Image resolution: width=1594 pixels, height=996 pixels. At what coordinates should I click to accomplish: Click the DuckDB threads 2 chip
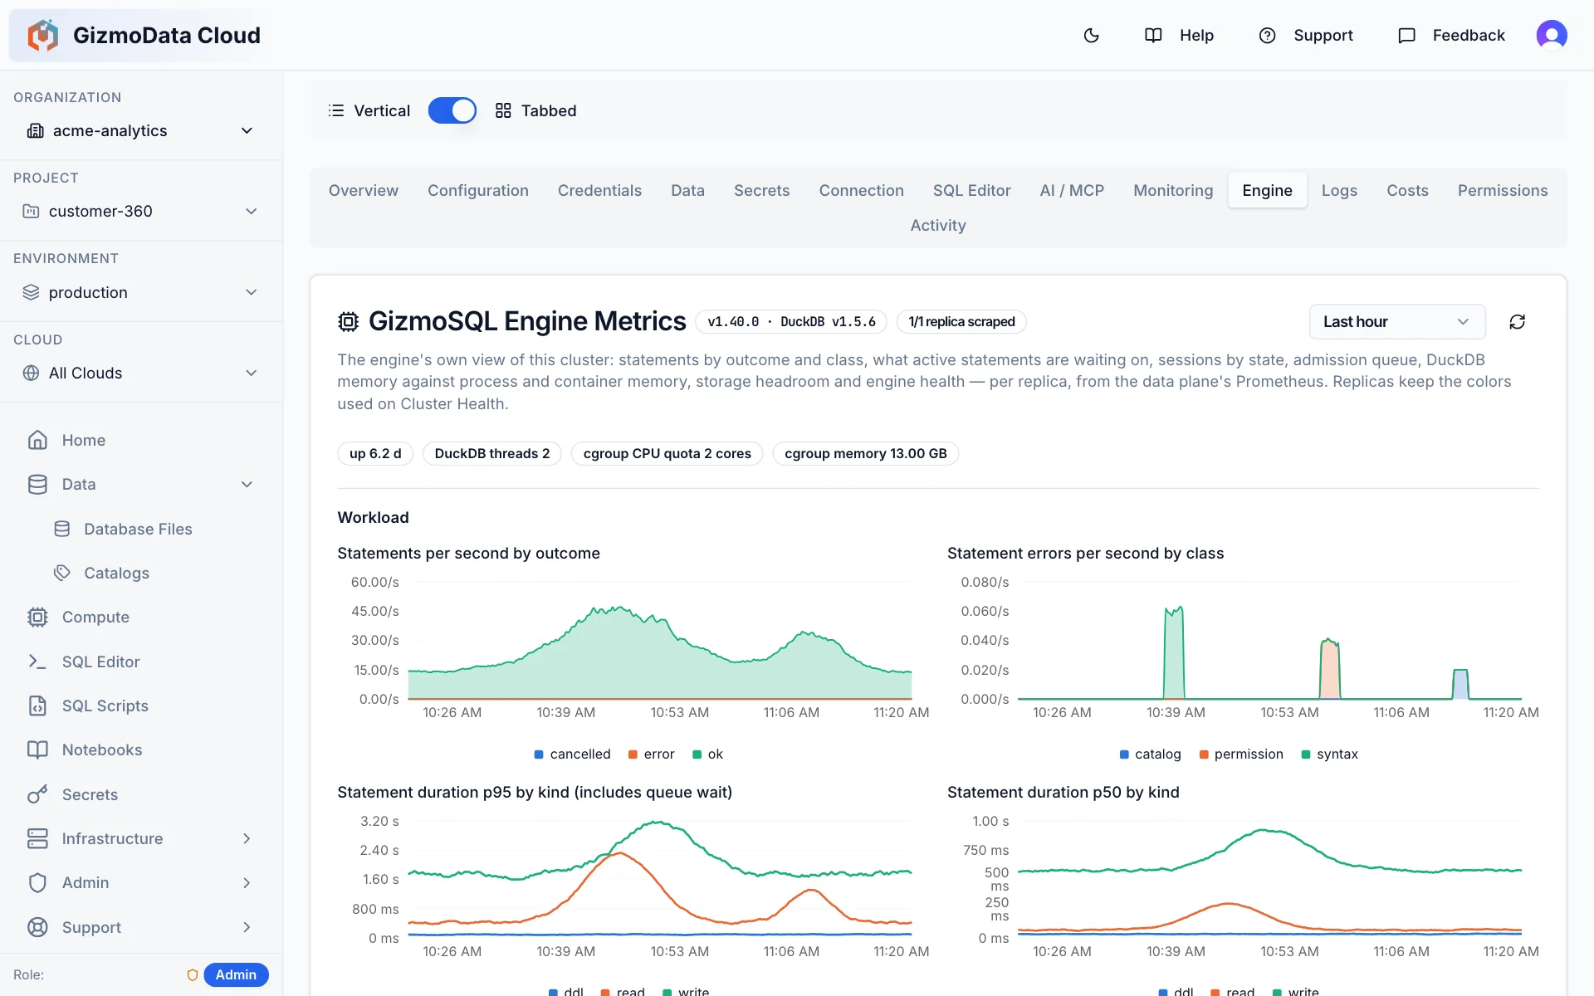492,453
